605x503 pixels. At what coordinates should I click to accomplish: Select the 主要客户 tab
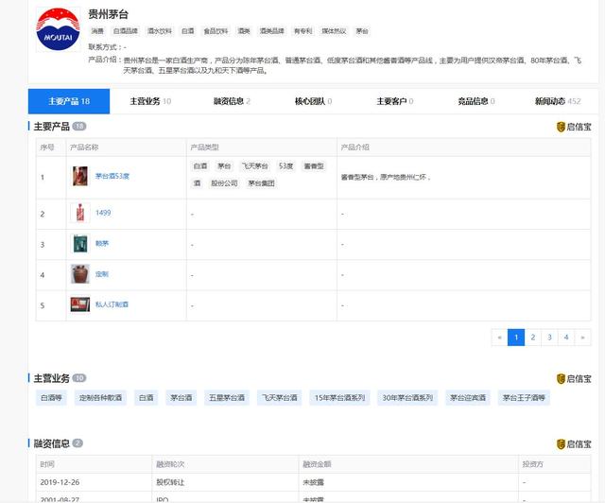395,101
